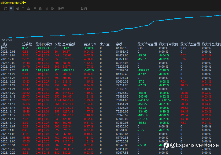The width and height of the screenshot is (221, 155).
Task: Click the 4.68 % percentage cell
Action: [89, 59]
